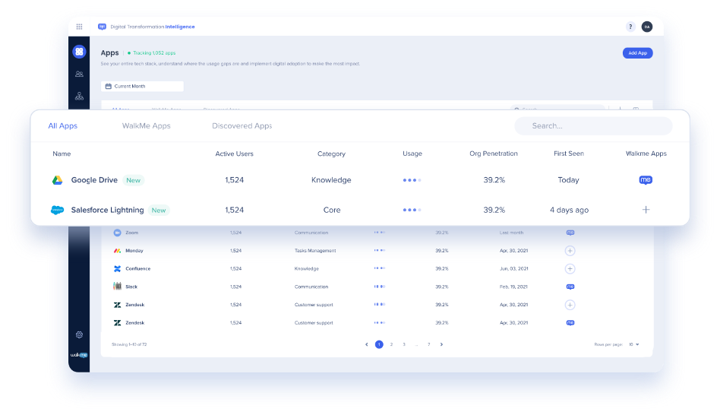This screenshot has width=720, height=415.
Task: Add WalkMe to Salesforce Lightning via plus
Action: click(x=646, y=210)
